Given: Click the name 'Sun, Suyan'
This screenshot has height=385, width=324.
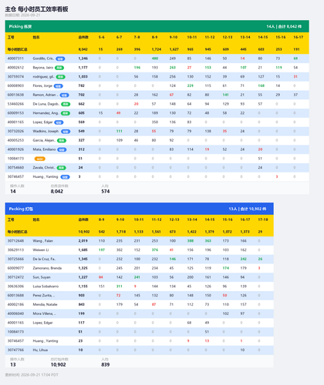Looking at the screenshot, I should click(42, 277).
